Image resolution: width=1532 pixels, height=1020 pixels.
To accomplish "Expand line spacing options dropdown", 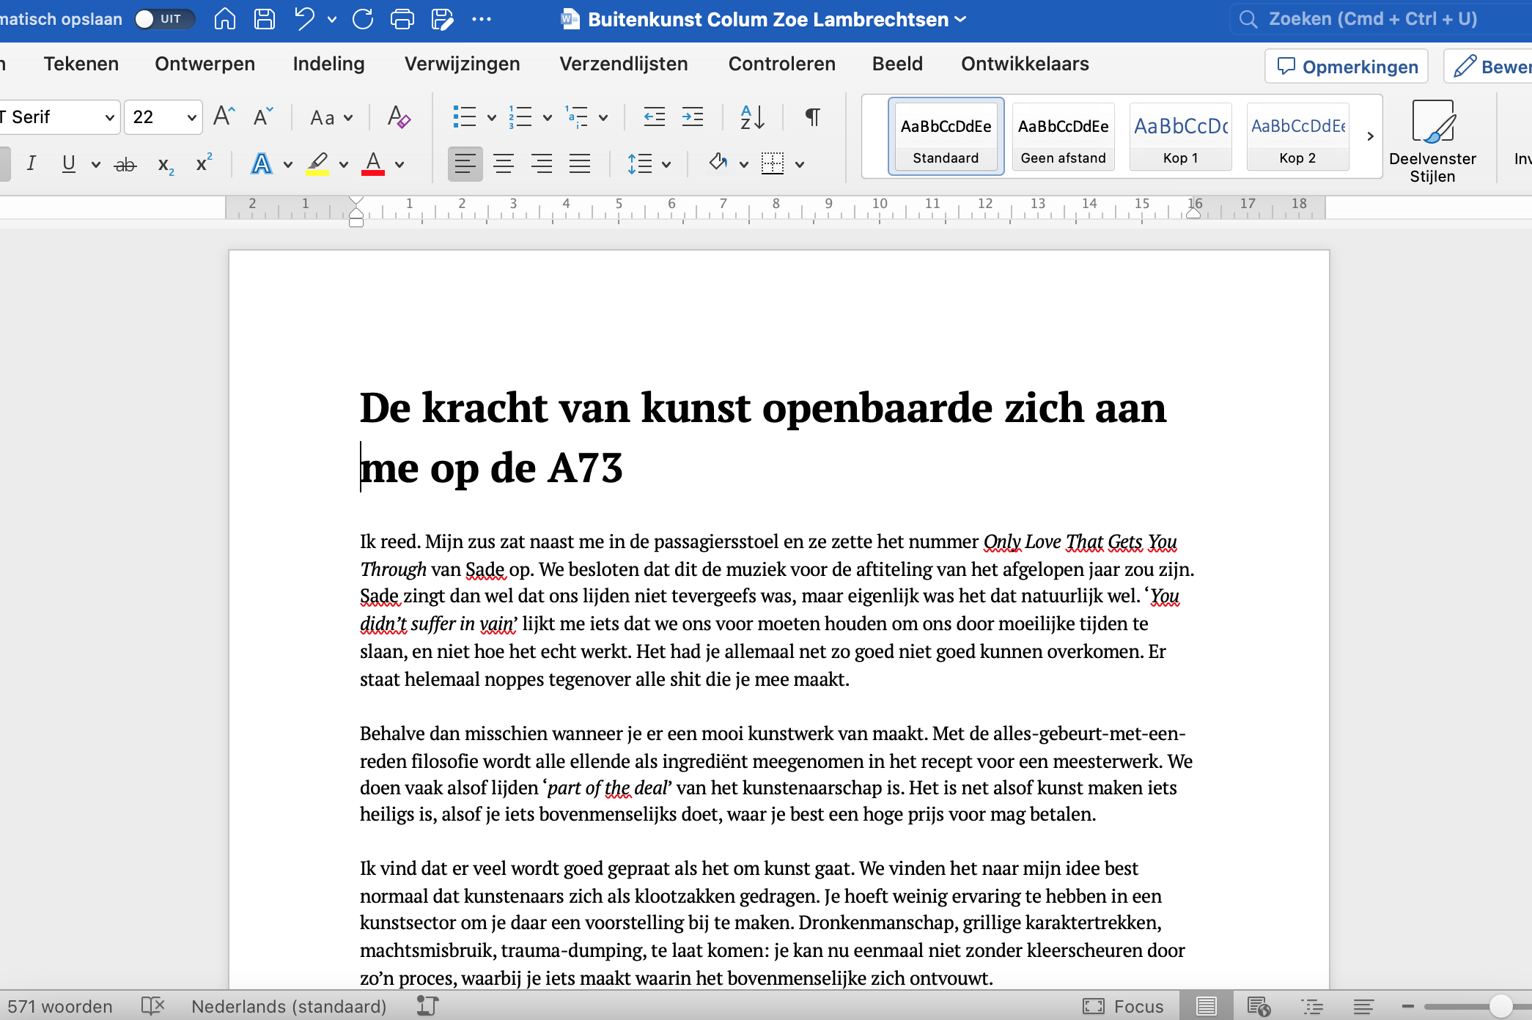I will pyautogui.click(x=666, y=164).
